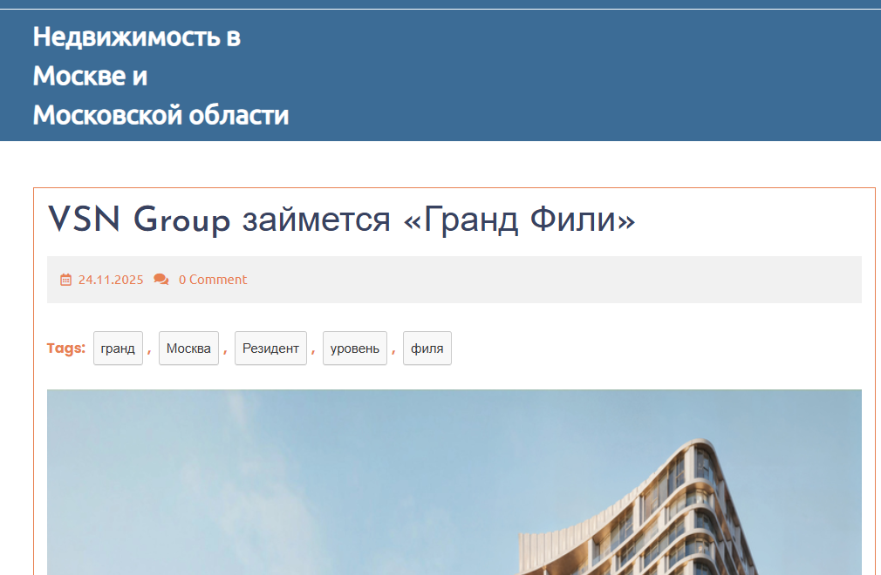Click the calendar icon beside the post date
This screenshot has height=575, width=881.
65,279
